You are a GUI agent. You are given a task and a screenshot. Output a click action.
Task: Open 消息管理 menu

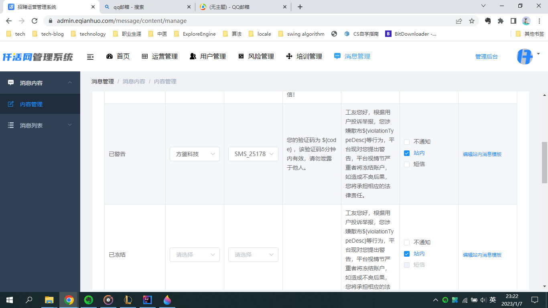(352, 57)
